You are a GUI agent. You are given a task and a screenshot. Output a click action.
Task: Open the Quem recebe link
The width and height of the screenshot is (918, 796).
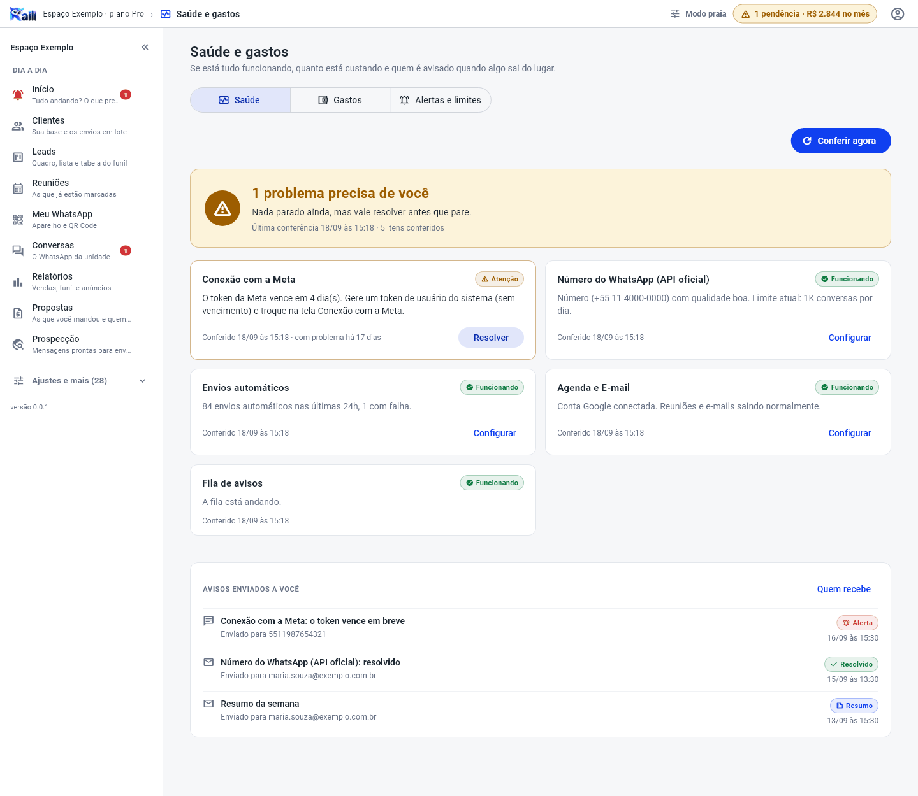pyautogui.click(x=844, y=589)
